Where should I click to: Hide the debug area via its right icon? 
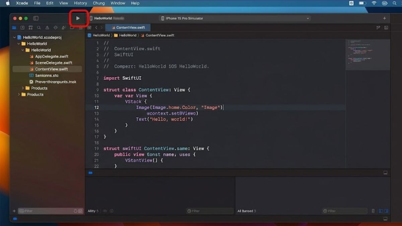[x=385, y=173]
